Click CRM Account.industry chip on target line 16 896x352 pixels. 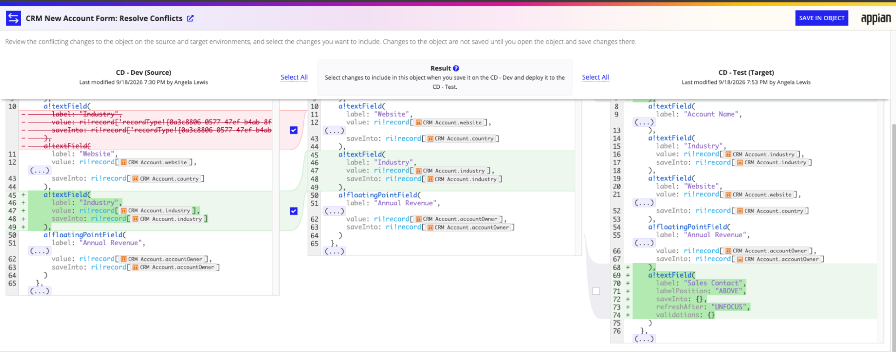(x=760, y=154)
